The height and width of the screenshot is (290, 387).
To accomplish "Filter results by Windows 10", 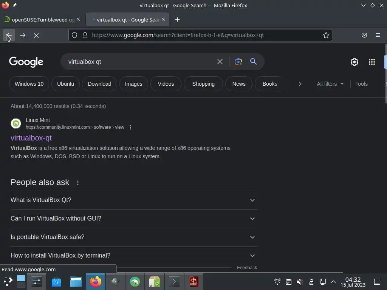I will click(29, 84).
